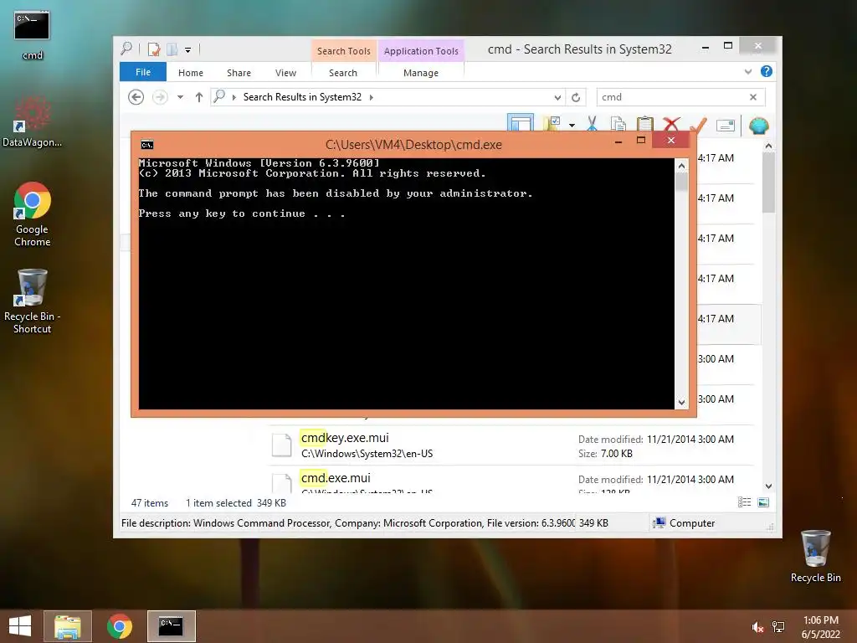The height and width of the screenshot is (643, 857).
Task: Click the 'Search Results in System32' breadcrumb
Action: (302, 97)
